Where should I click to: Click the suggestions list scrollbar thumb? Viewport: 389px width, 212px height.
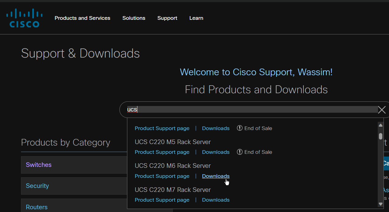coord(380,136)
